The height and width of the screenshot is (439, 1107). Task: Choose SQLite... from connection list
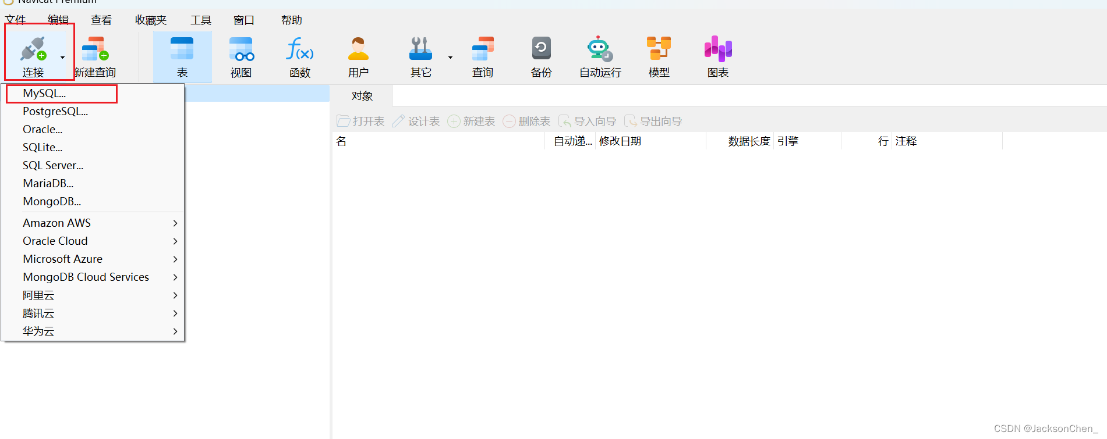point(93,148)
